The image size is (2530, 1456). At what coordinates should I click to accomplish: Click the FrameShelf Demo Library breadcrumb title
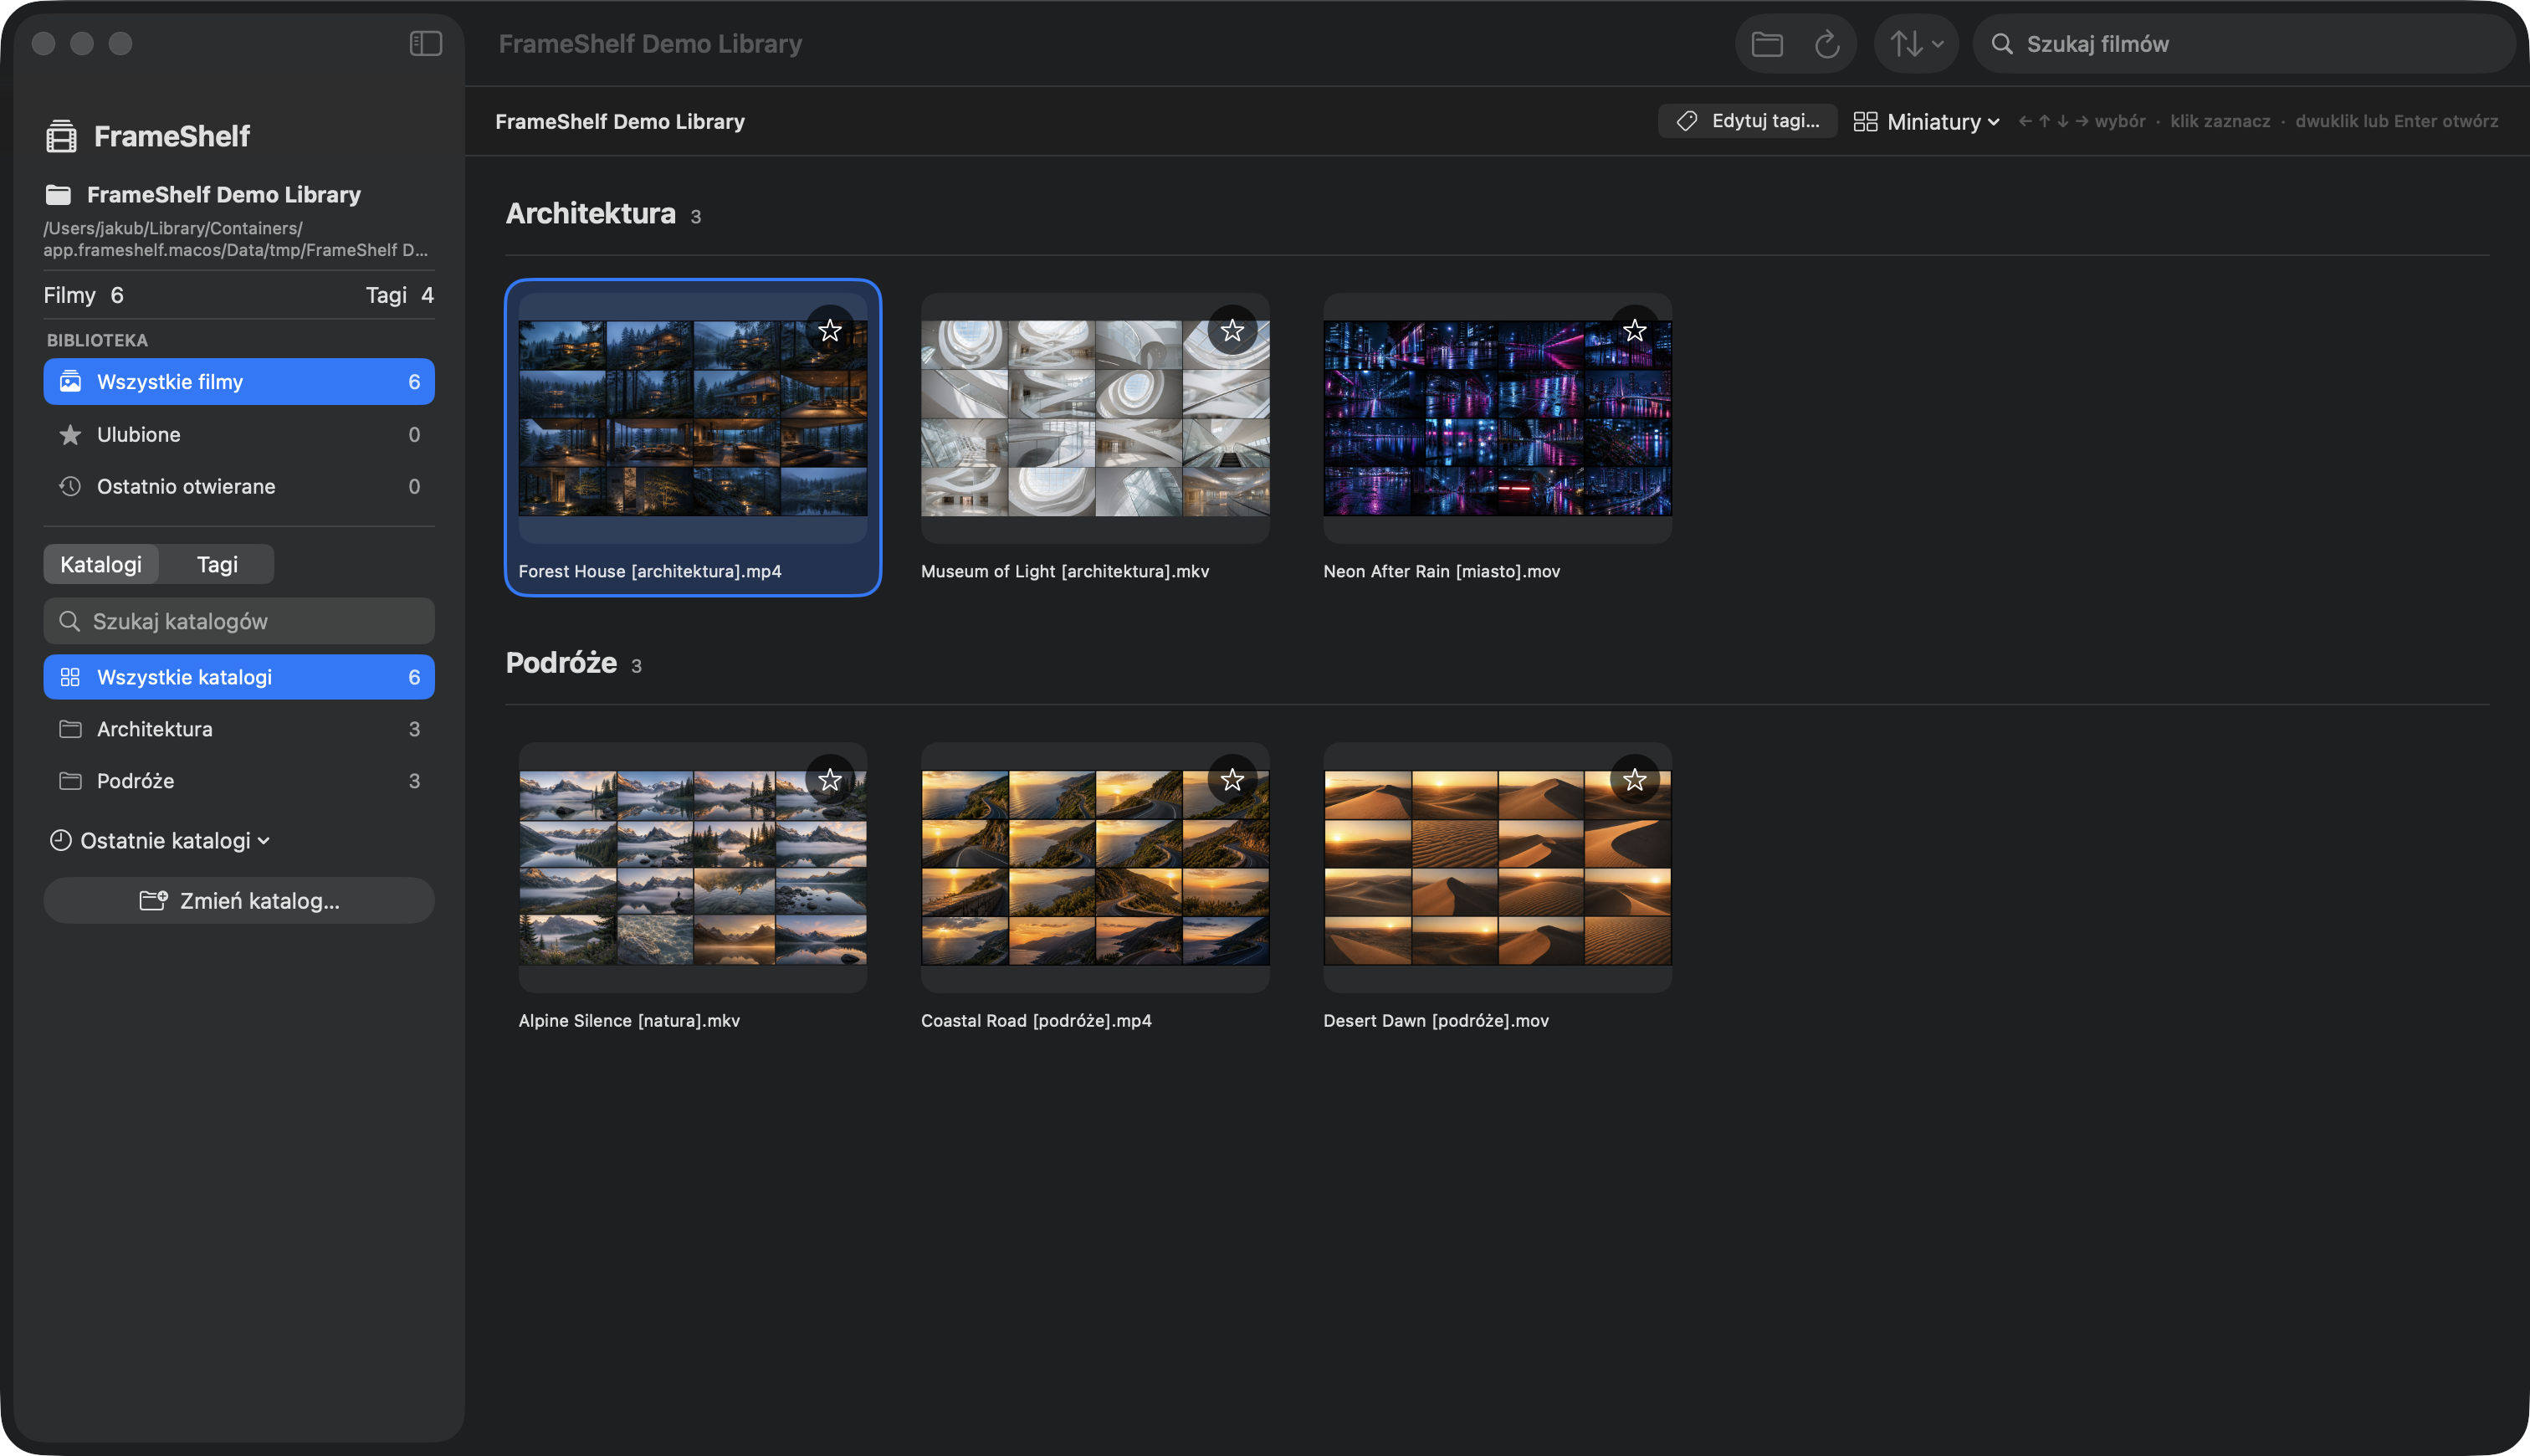coord(620,121)
